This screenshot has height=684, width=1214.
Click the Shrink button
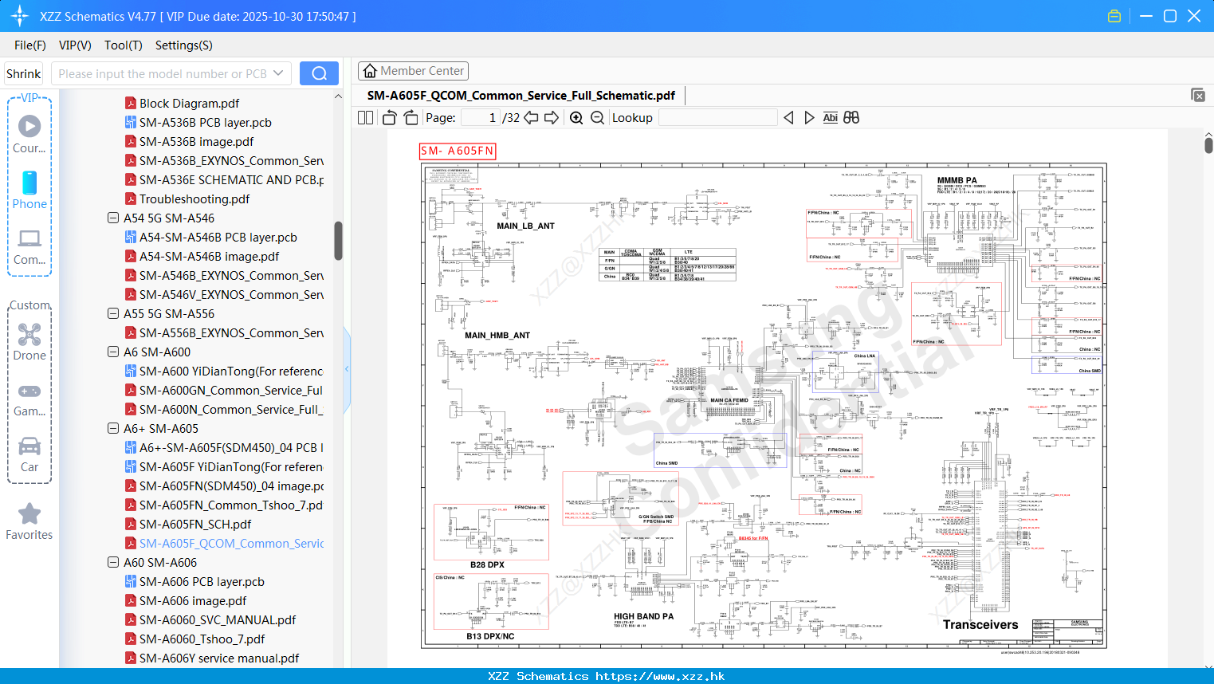click(23, 73)
